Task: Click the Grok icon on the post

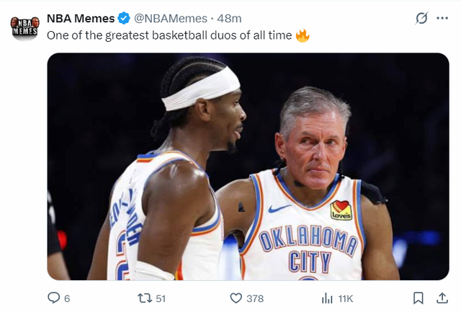Action: tap(421, 18)
